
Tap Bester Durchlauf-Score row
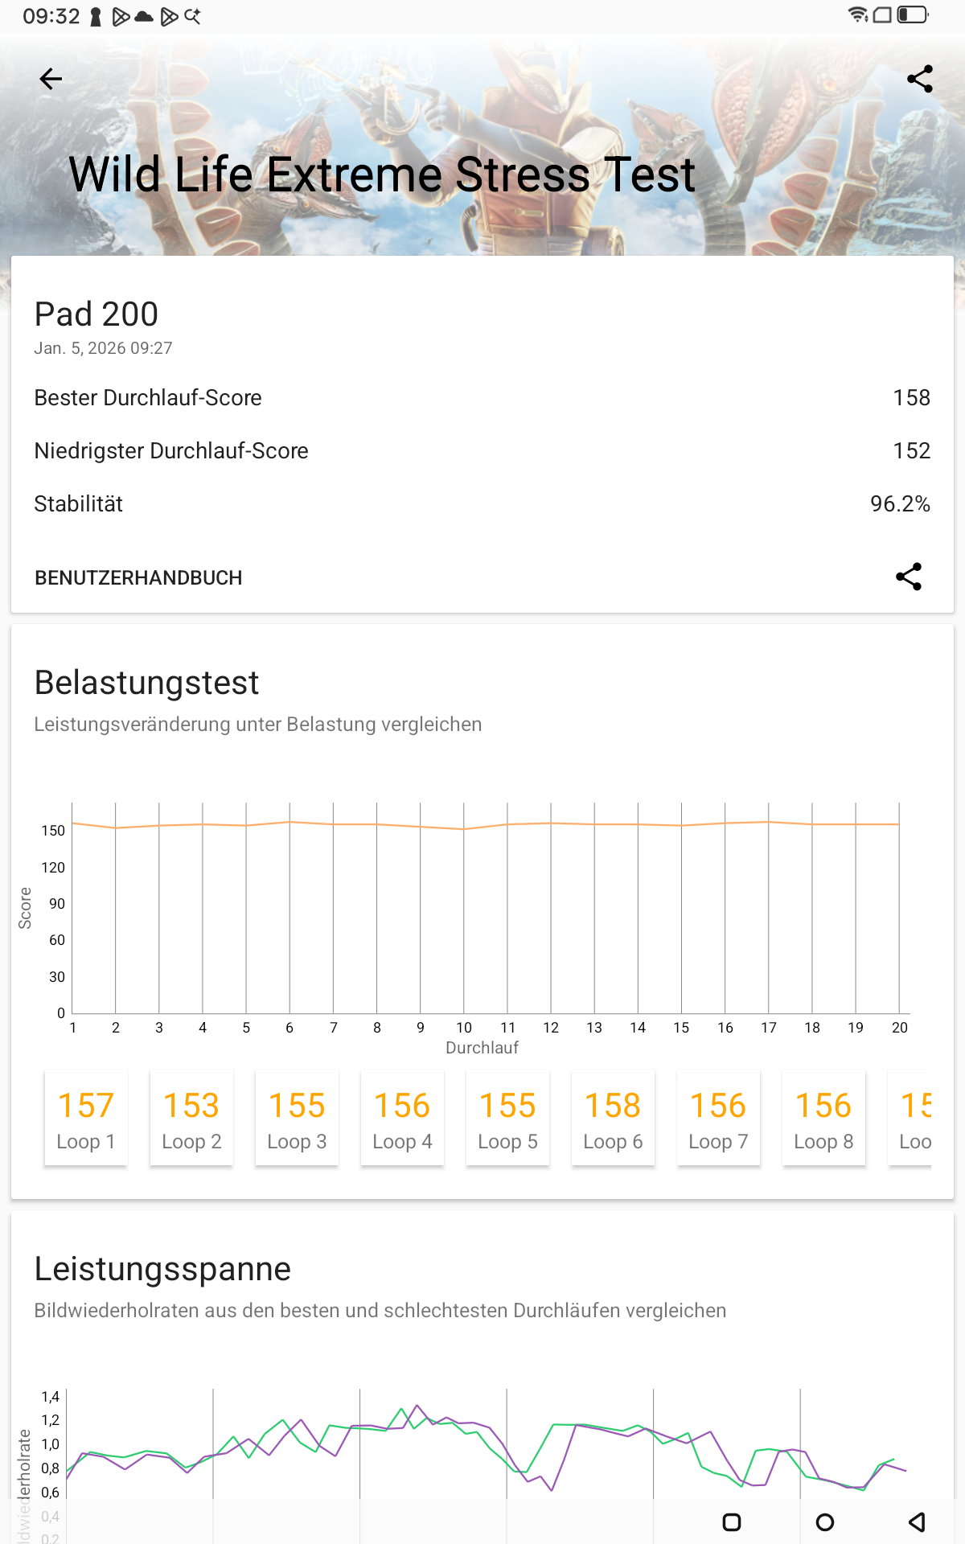coord(482,398)
